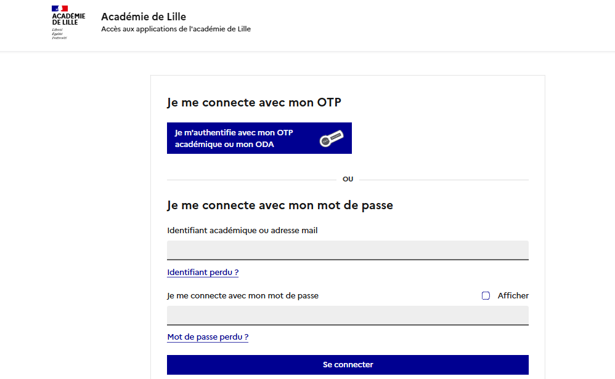Click the Académie de Lille Marianne logo
Screen dimensions: 615x379
68,22
